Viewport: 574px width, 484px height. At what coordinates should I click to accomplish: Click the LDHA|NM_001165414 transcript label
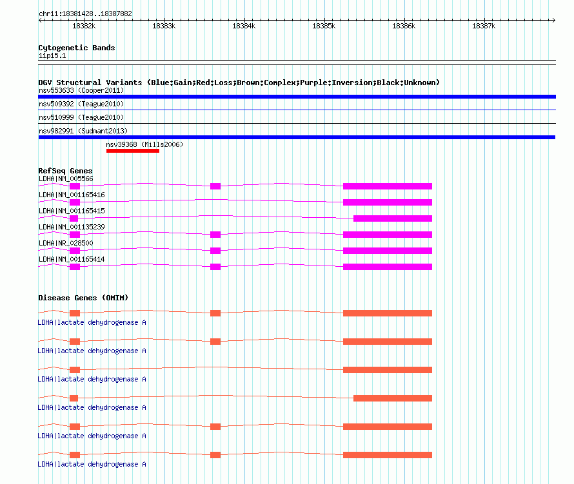[72, 259]
